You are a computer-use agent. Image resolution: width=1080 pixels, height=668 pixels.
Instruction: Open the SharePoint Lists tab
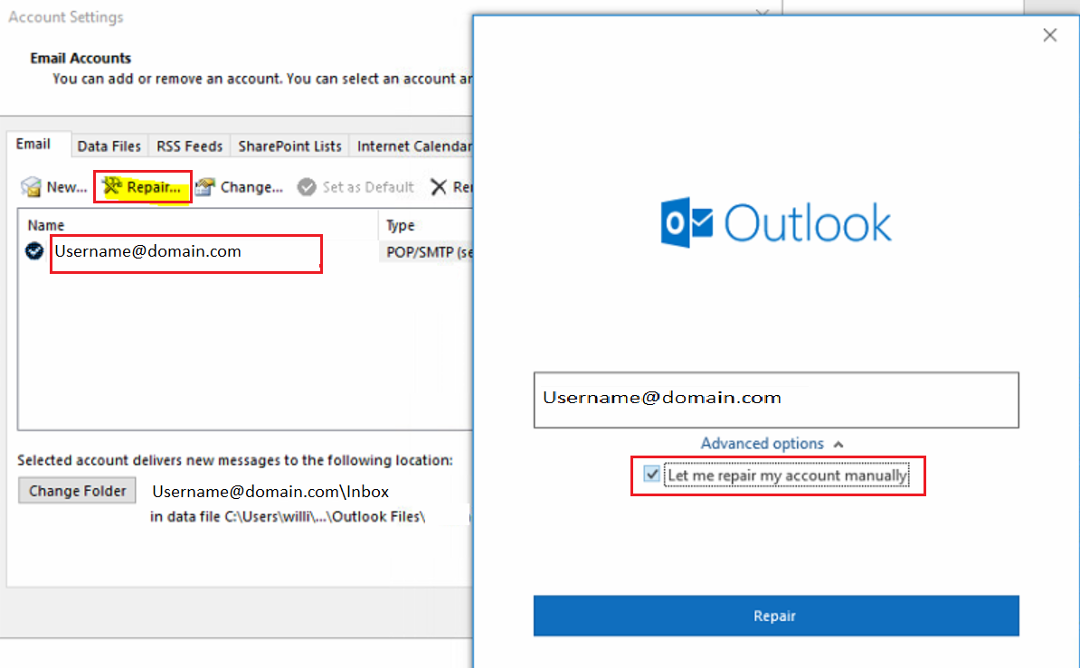290,146
